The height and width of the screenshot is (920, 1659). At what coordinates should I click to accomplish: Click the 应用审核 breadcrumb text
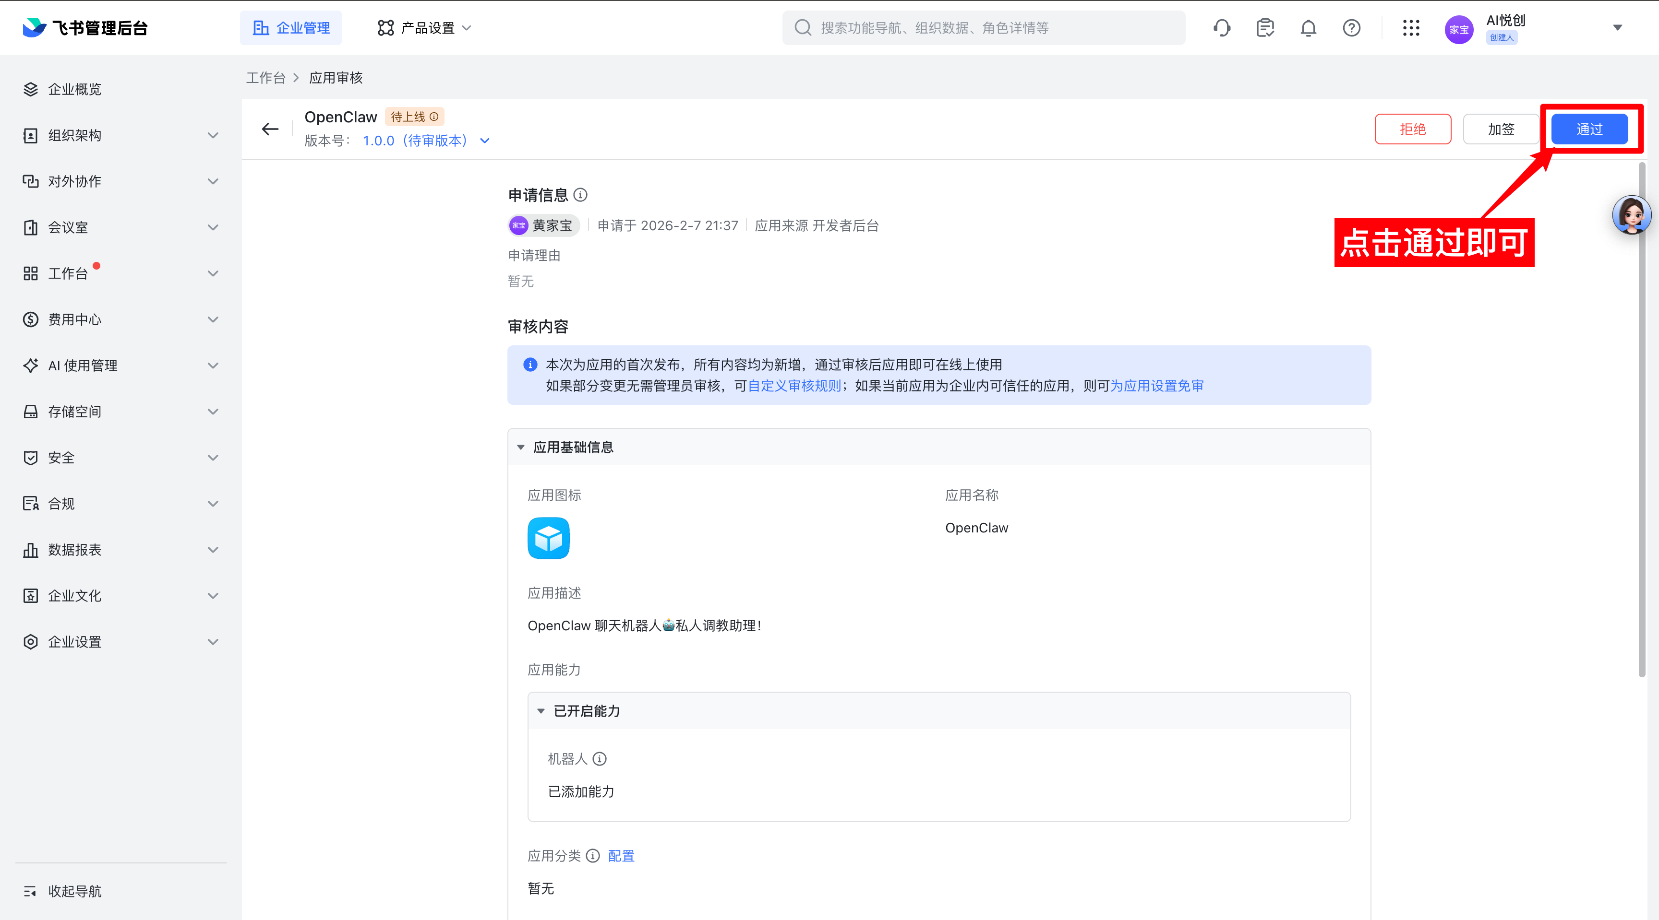(x=336, y=78)
